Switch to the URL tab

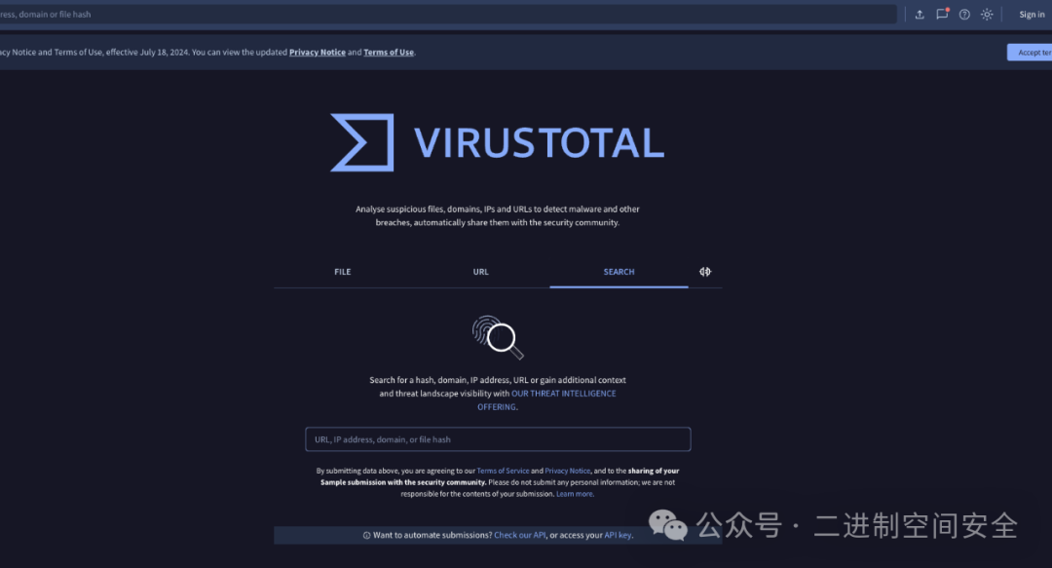tap(480, 272)
